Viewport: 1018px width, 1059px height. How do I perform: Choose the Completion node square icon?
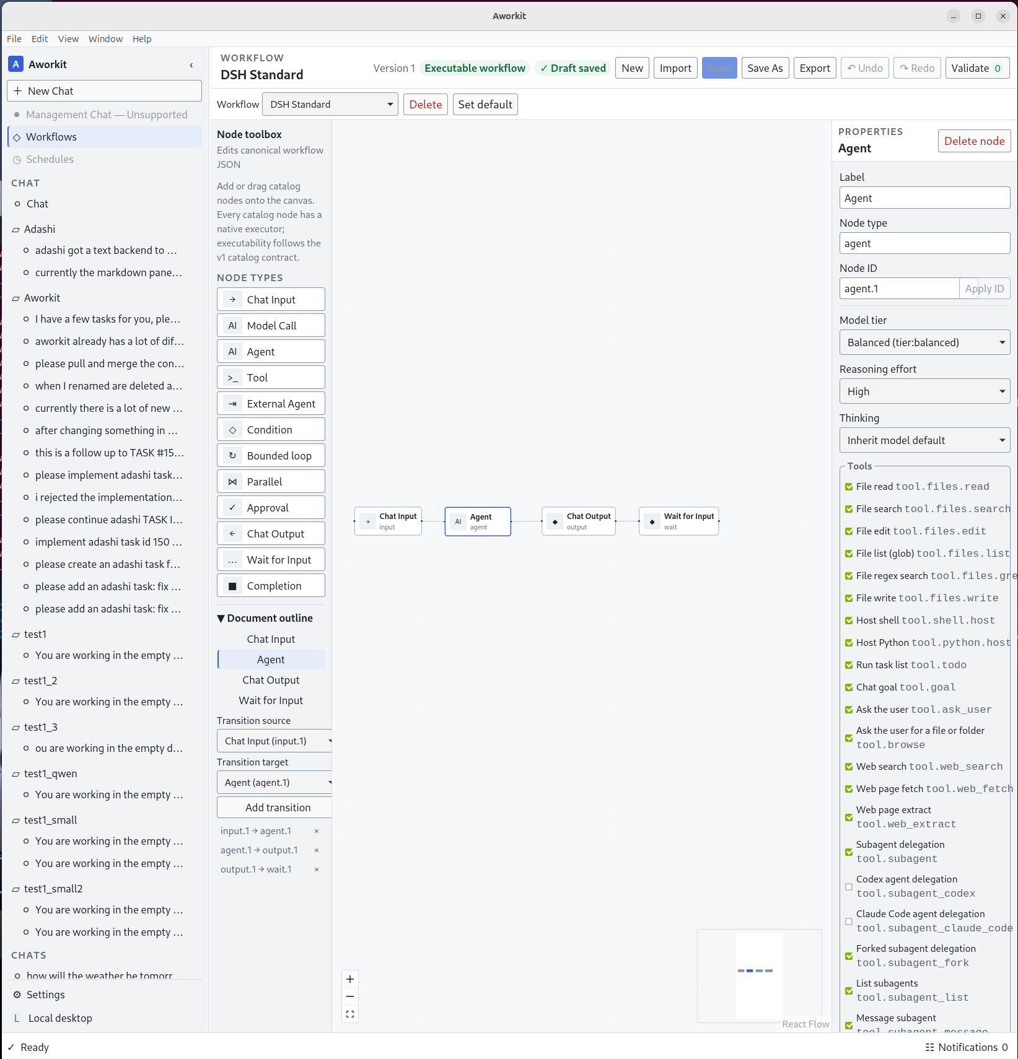coord(232,586)
